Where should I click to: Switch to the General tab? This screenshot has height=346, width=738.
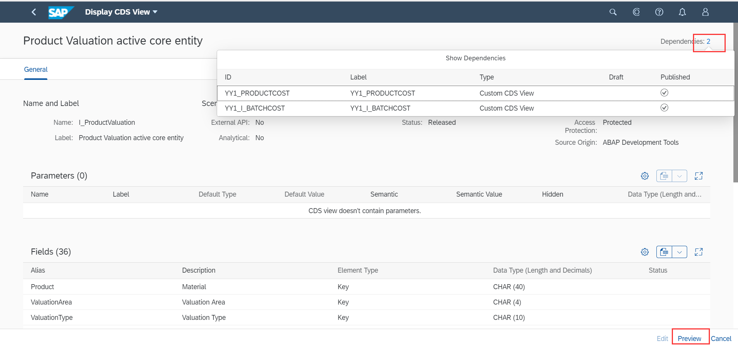pyautogui.click(x=35, y=70)
